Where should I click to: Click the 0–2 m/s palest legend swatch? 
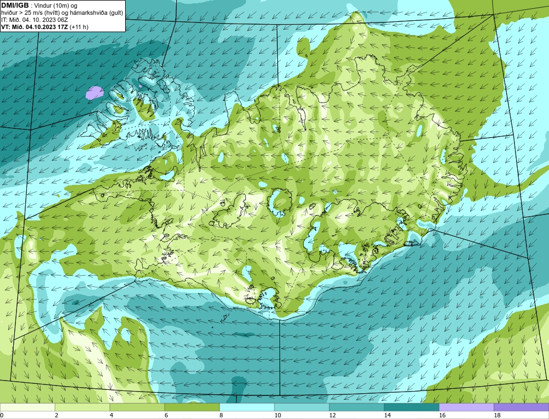point(27,407)
